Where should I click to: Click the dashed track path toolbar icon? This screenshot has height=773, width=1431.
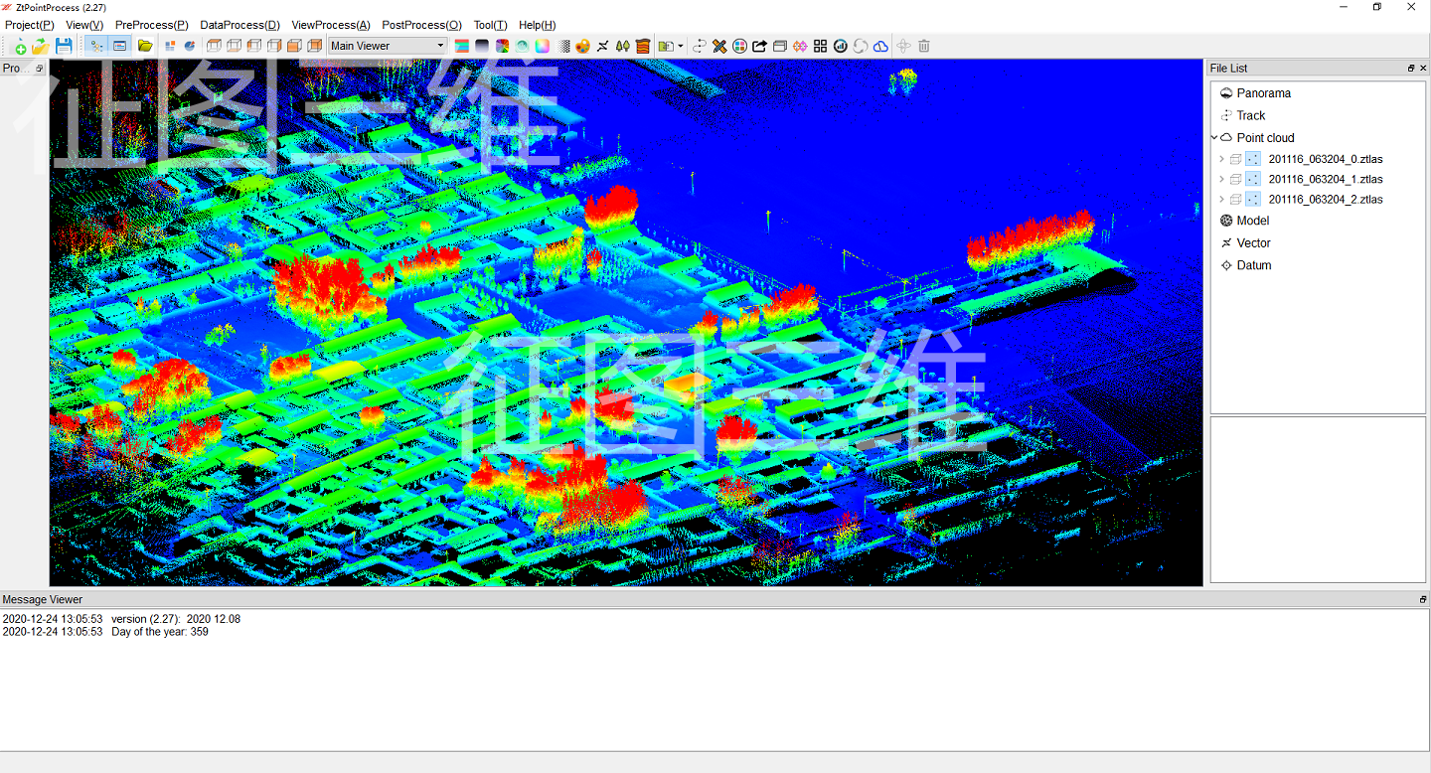click(x=700, y=46)
